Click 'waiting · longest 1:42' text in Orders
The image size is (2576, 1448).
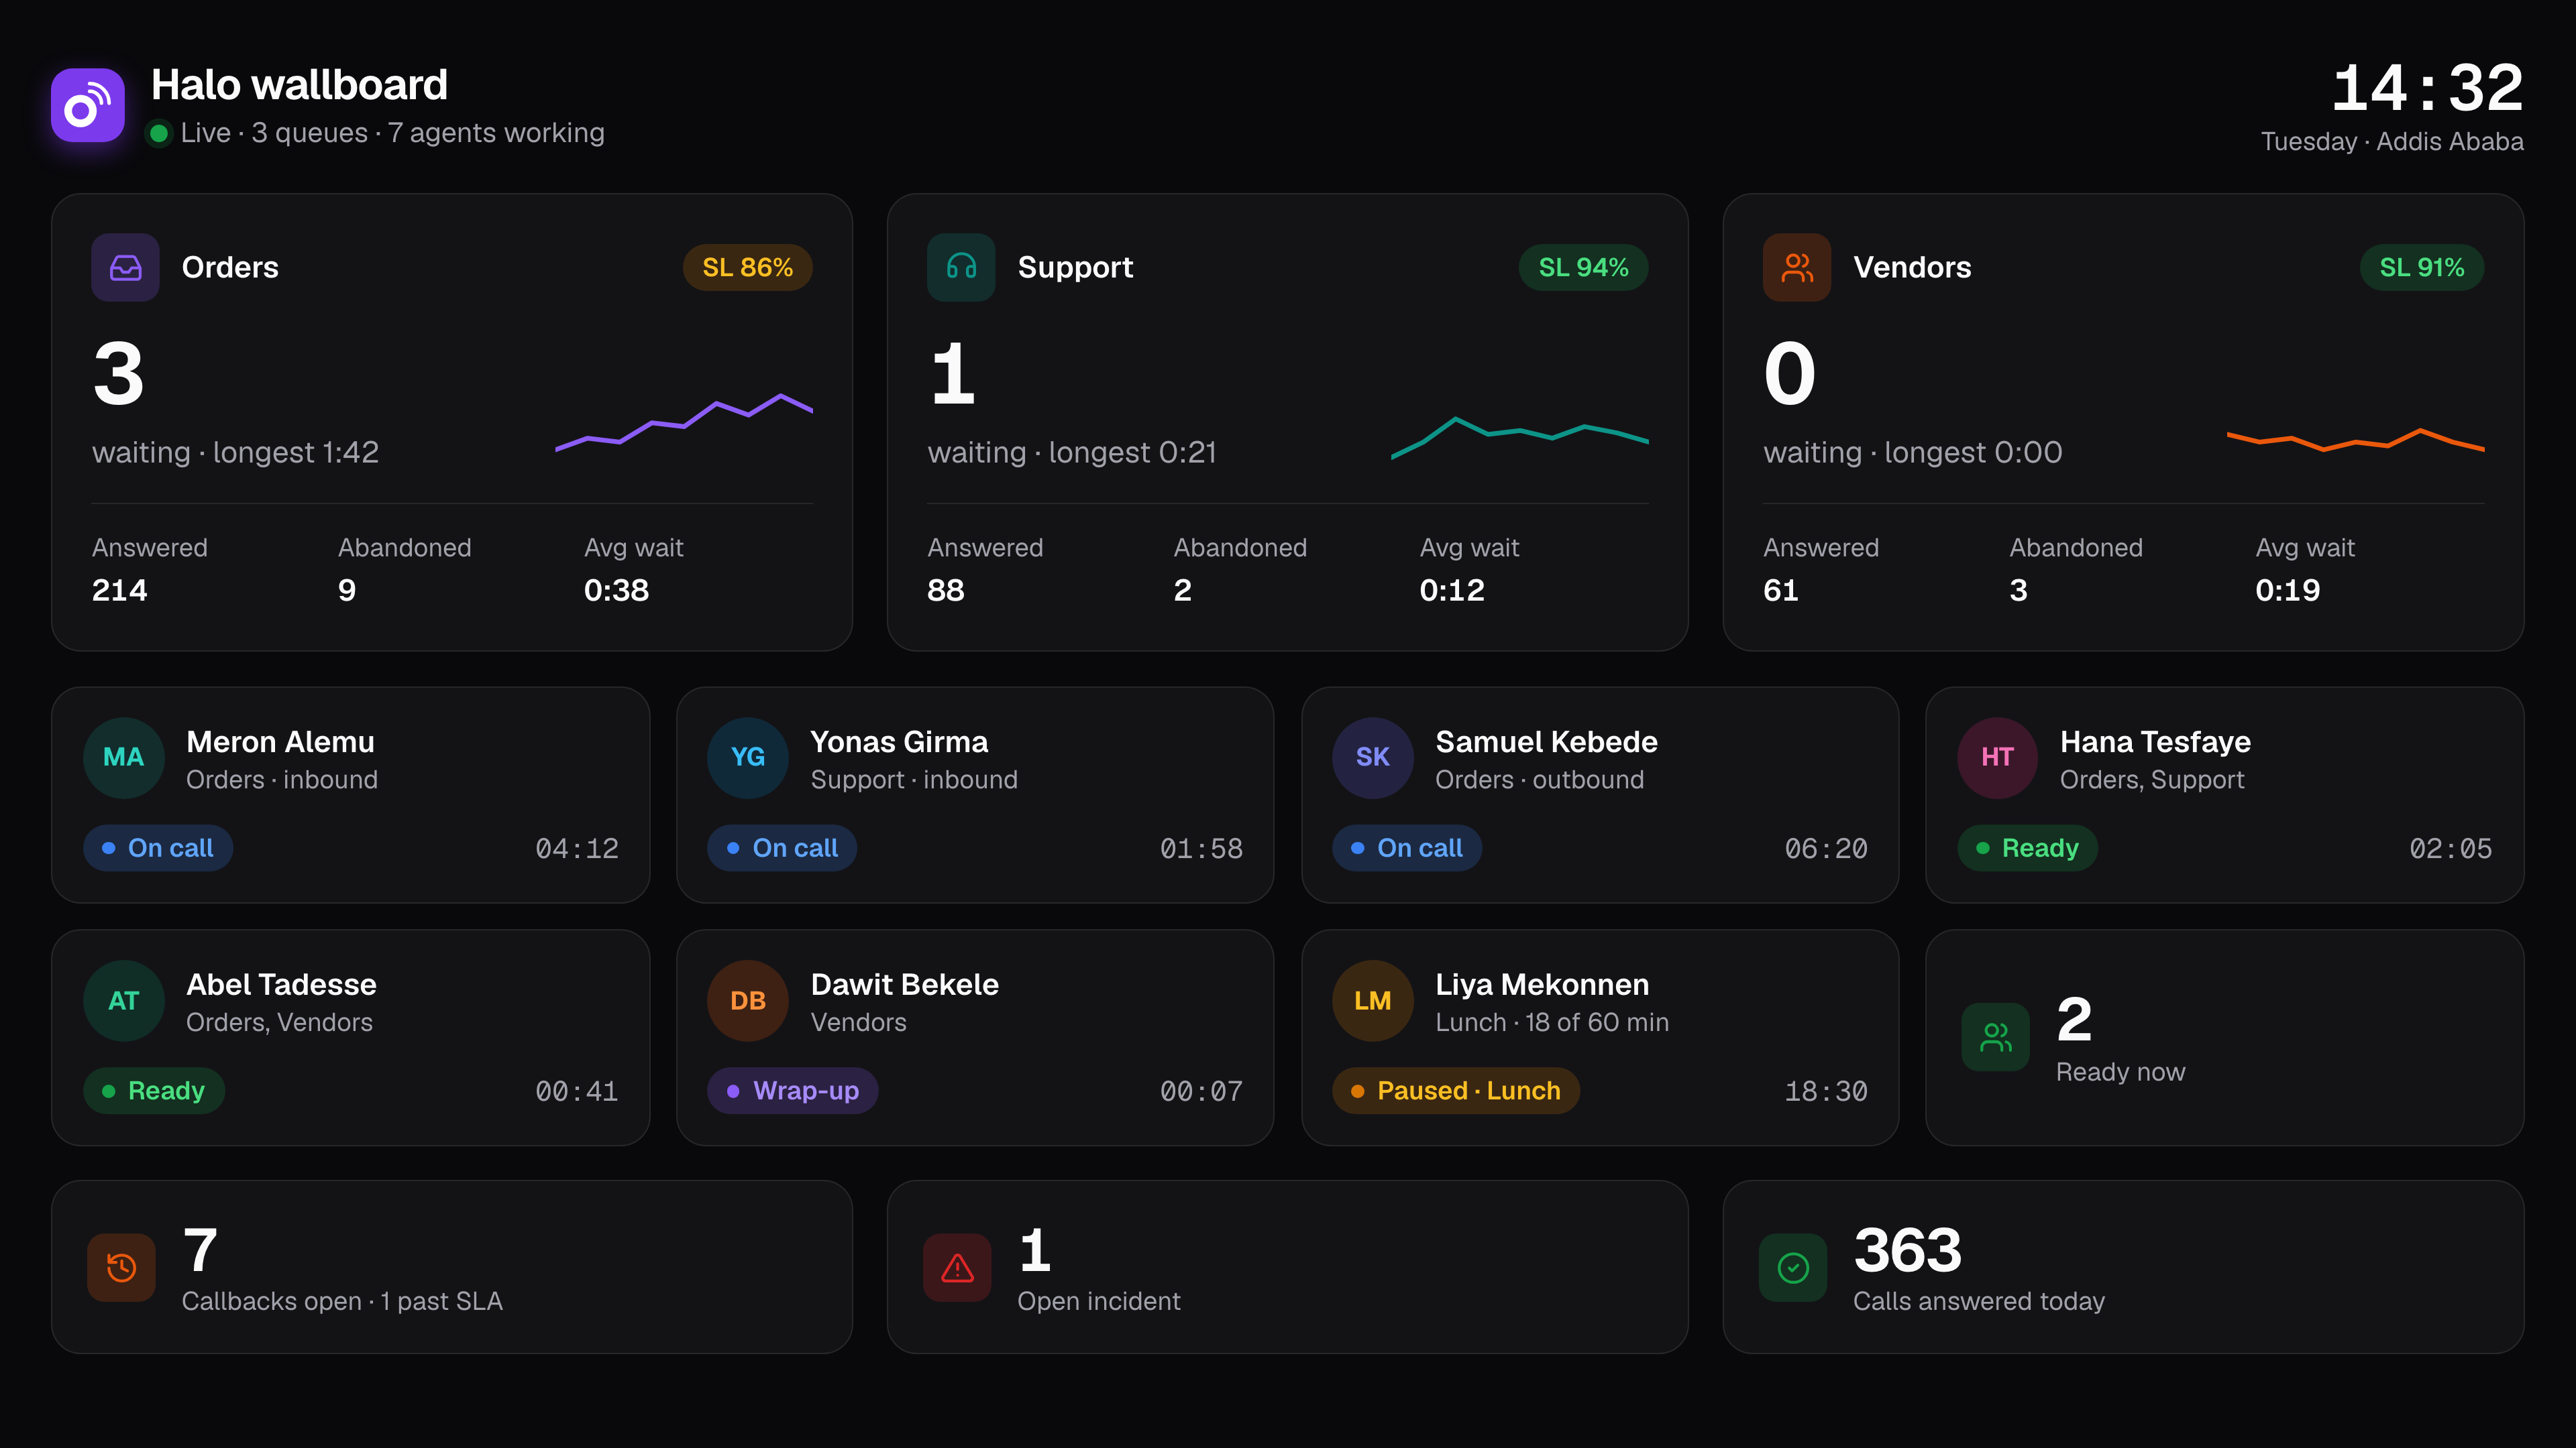[235, 452]
